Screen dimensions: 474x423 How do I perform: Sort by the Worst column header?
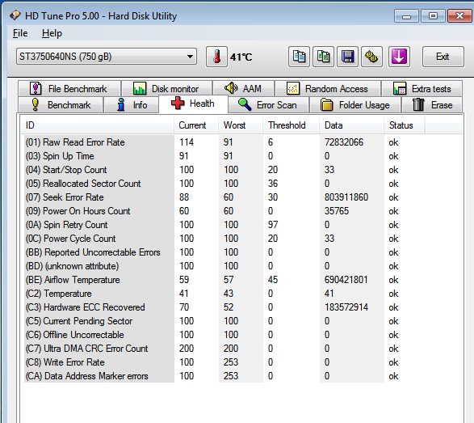point(241,125)
